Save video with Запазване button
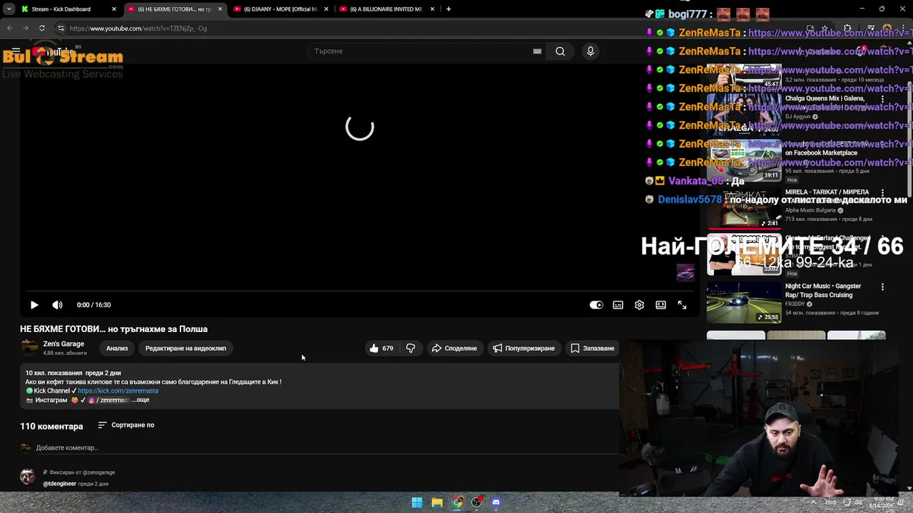Screen dimensions: 913x513 [x=592, y=348]
